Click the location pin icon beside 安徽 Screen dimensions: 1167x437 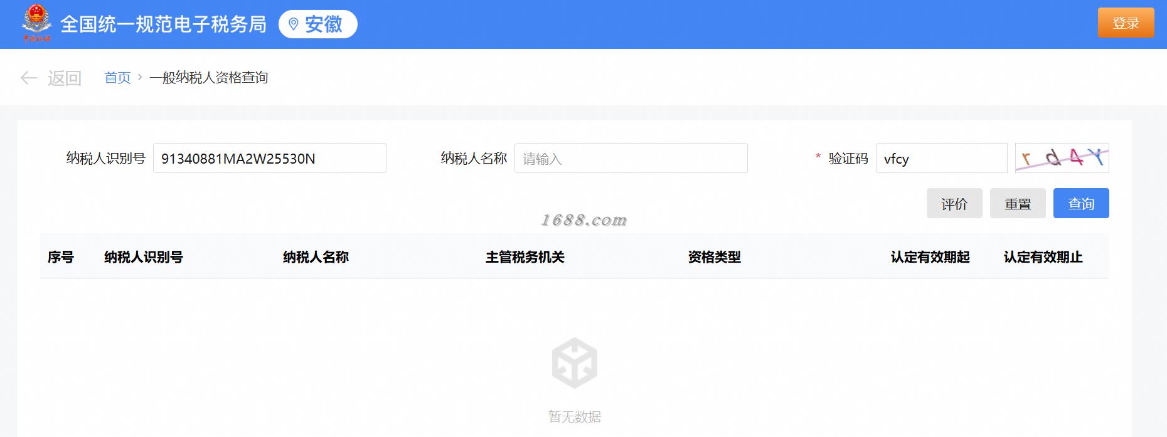(x=293, y=24)
